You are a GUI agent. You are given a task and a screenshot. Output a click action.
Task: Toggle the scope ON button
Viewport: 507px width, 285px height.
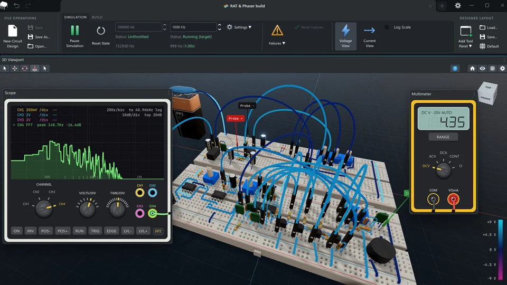point(16,231)
